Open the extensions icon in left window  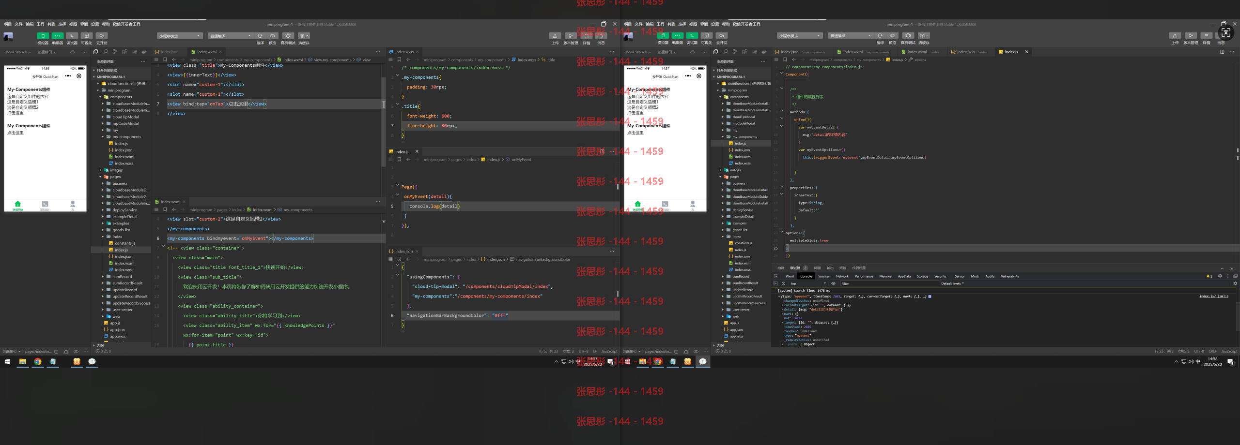click(125, 52)
